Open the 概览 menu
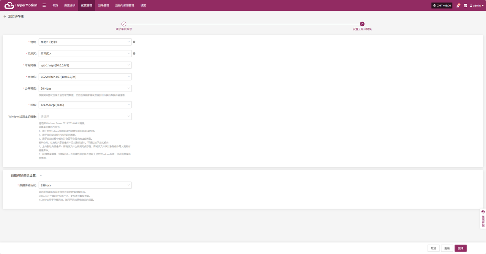 55,6
